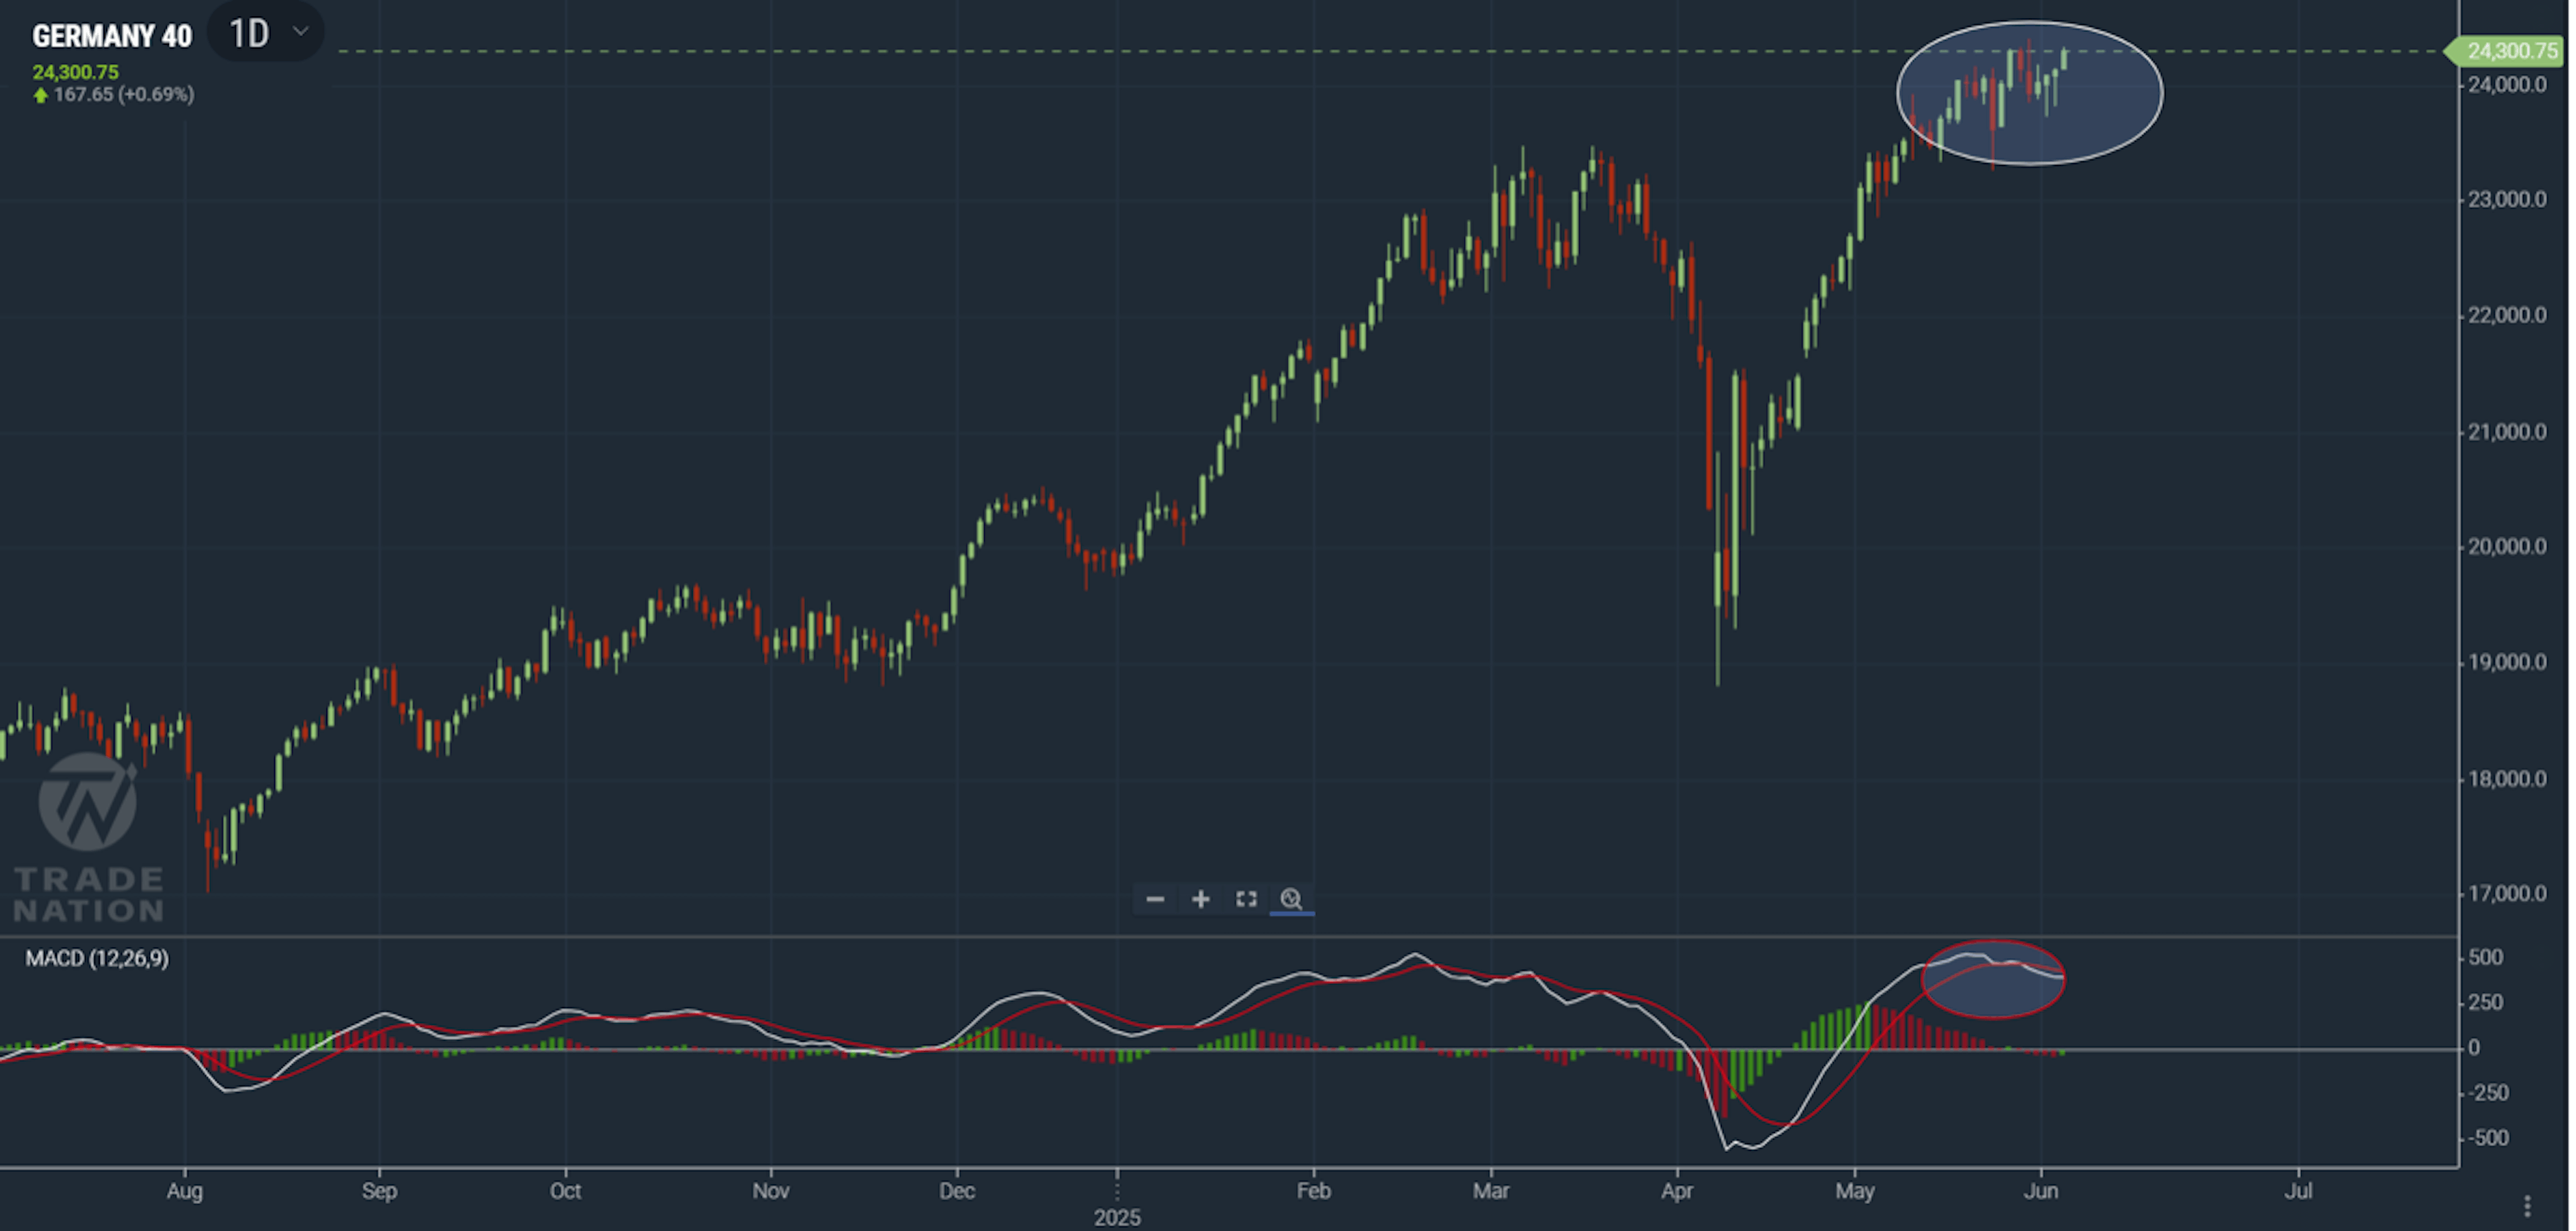2576x1231 pixels.
Task: Zoom out the chart with minus icon
Action: tap(1154, 899)
